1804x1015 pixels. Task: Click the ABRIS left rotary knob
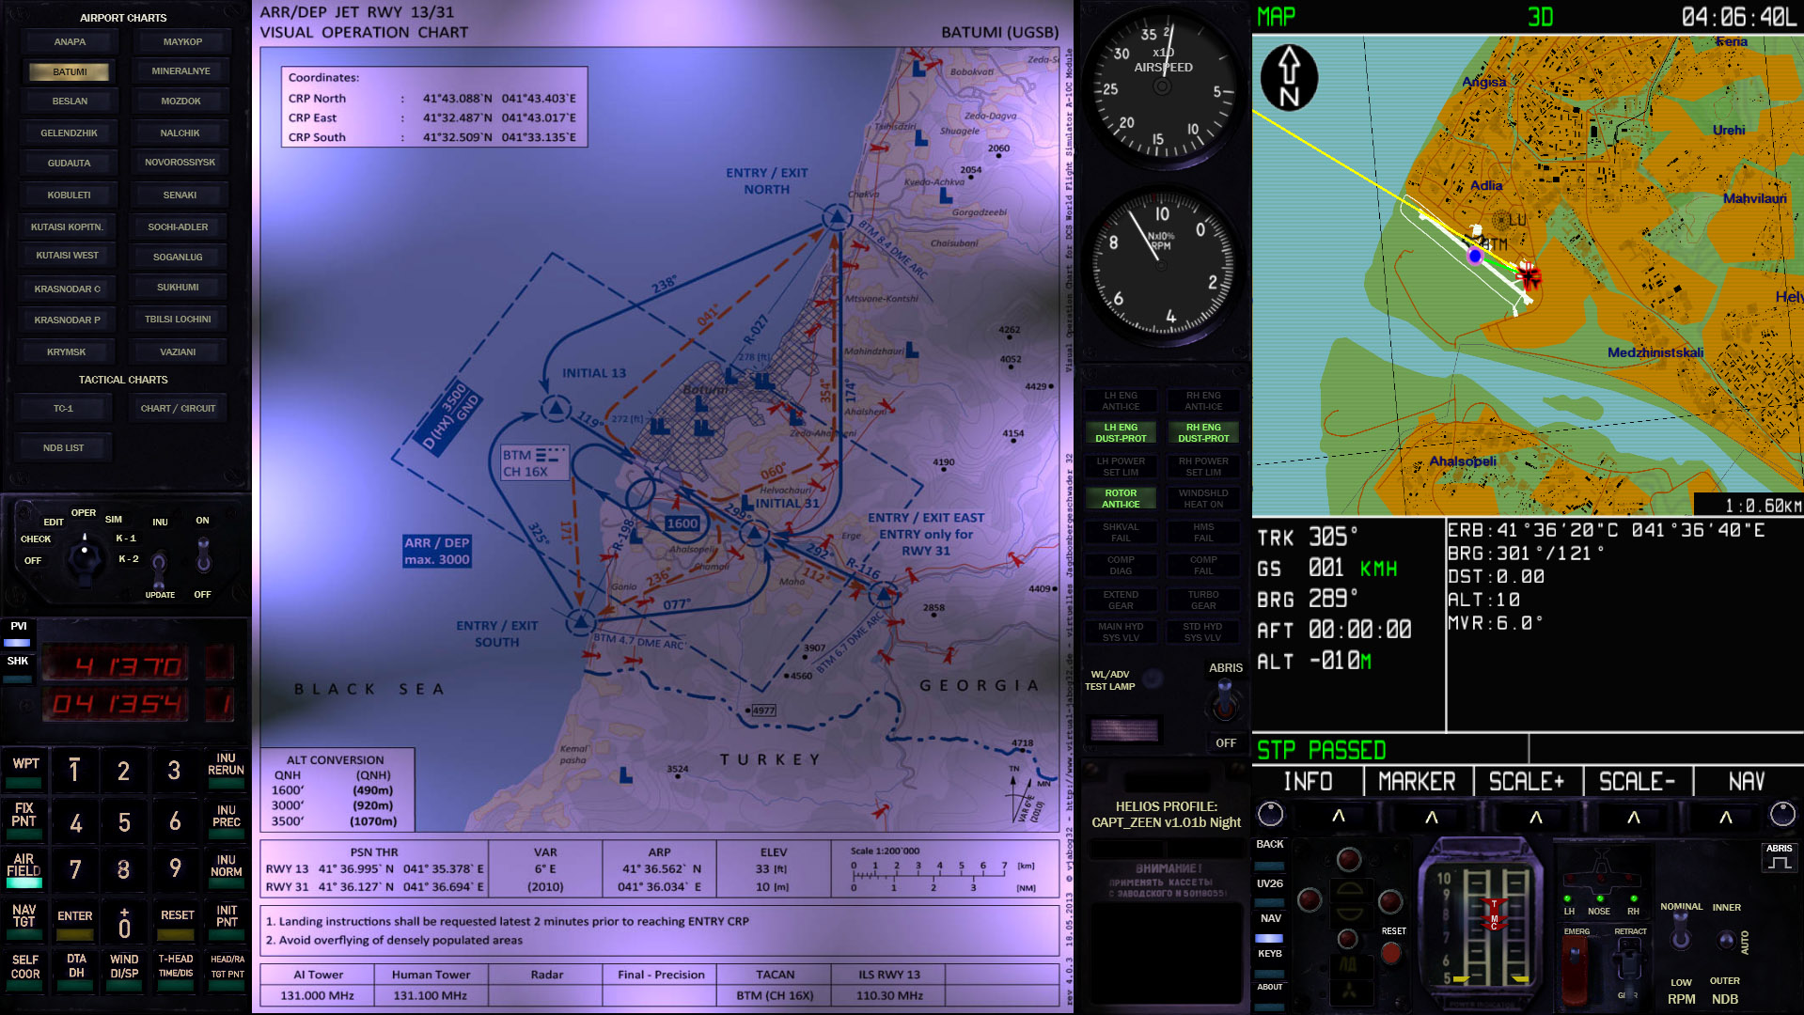click(x=1270, y=814)
